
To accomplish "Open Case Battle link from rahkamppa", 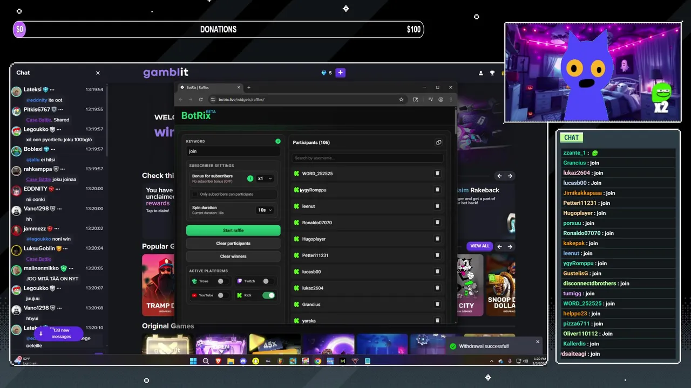I will [38, 179].
